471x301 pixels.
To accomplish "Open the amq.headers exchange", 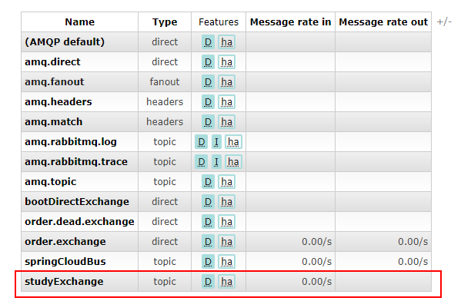I will pyautogui.click(x=58, y=102).
